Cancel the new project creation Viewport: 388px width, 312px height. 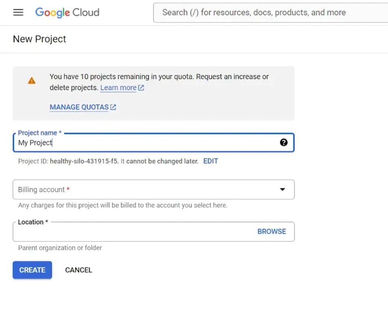78,270
